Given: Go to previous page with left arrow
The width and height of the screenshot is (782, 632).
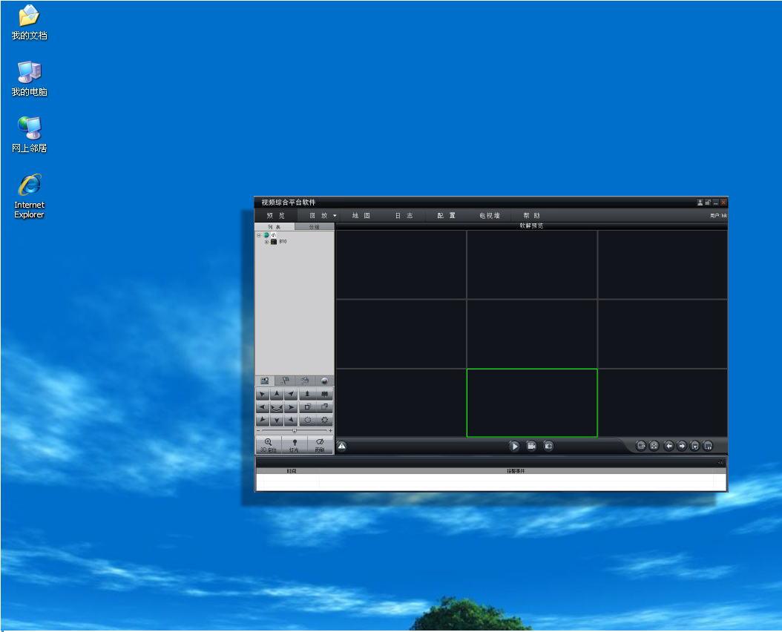Looking at the screenshot, I should [668, 446].
